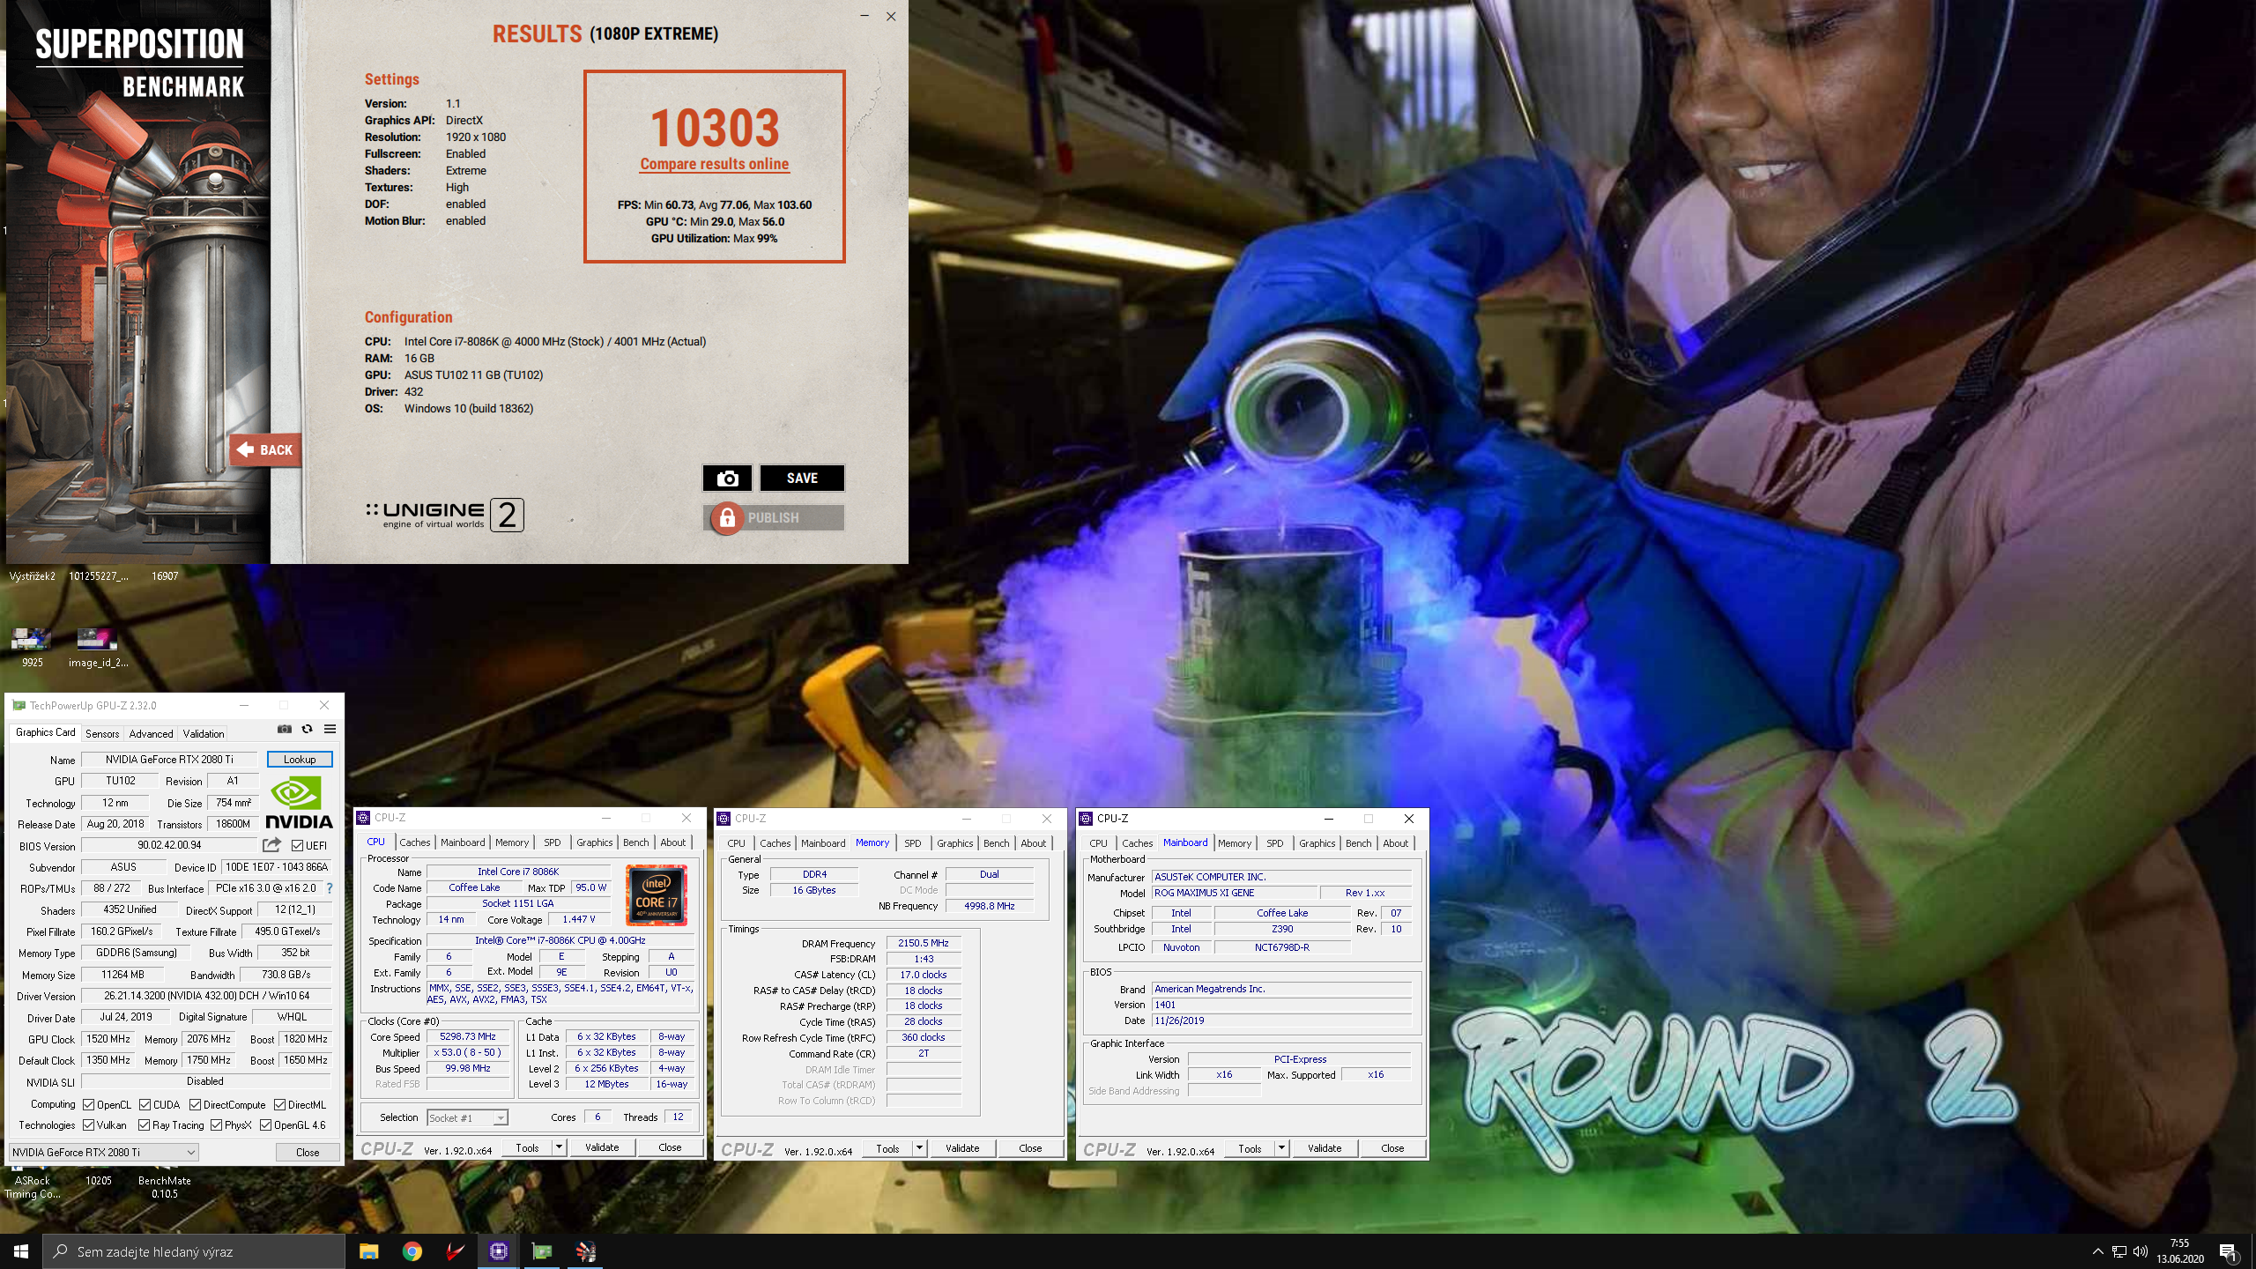
Task: Click GPU-Z refresh icon
Action: pos(307,729)
